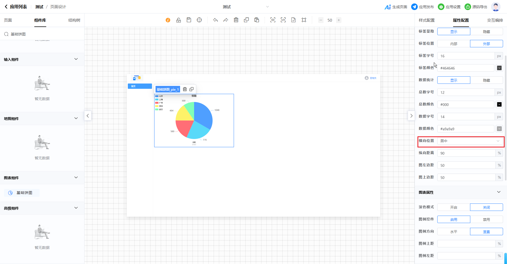Click the orange info icon

tap(168, 20)
